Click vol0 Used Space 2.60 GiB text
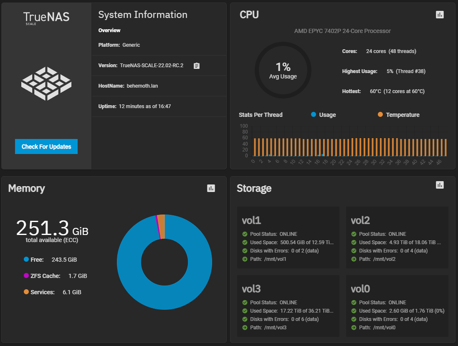Viewport: 458px width, 346px height. (417, 311)
